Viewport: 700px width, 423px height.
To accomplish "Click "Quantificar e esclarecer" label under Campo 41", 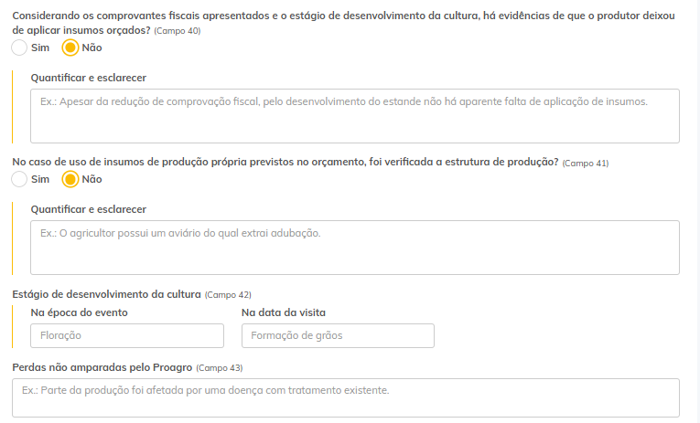I will [89, 210].
